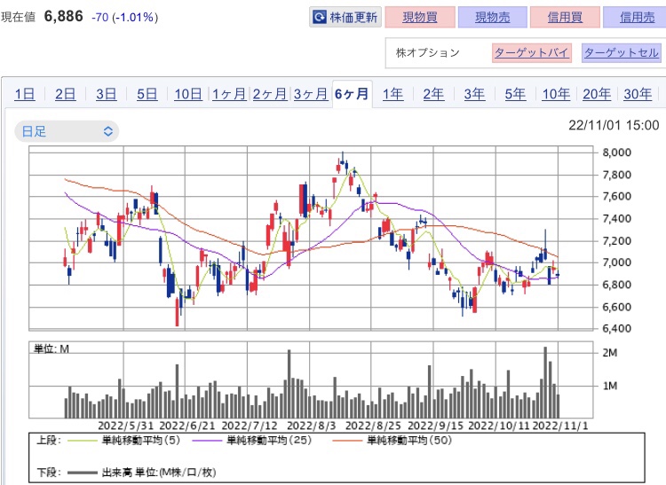666x485 pixels.
Task: Select the 30年 period tab
Action: point(638,94)
